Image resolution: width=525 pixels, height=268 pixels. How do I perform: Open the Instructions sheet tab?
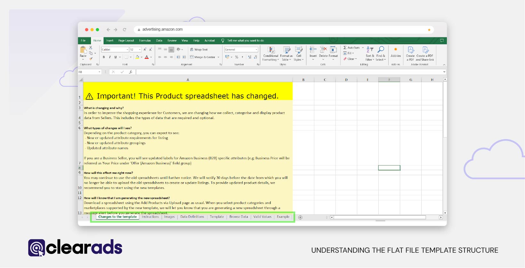(150, 217)
